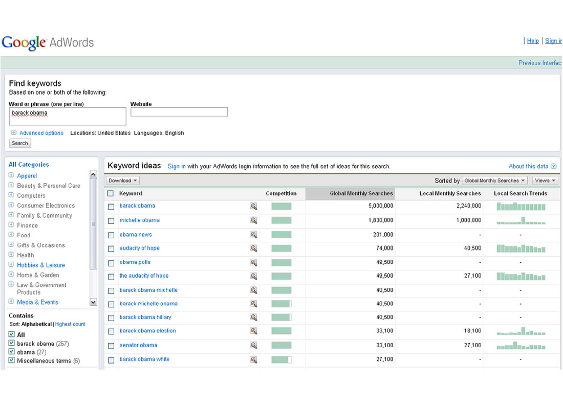Open magnifier icon for michelle obama keyword
Image resolution: width=563 pixels, height=409 pixels.
[x=253, y=220]
